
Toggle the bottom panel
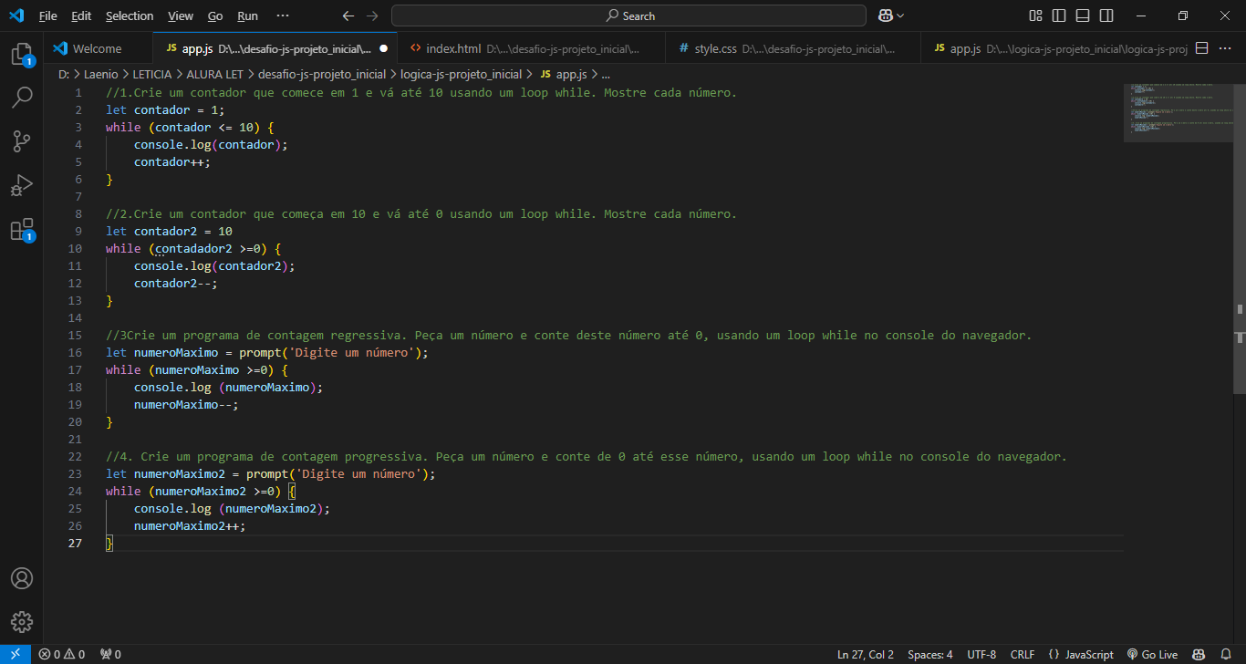(x=1083, y=16)
